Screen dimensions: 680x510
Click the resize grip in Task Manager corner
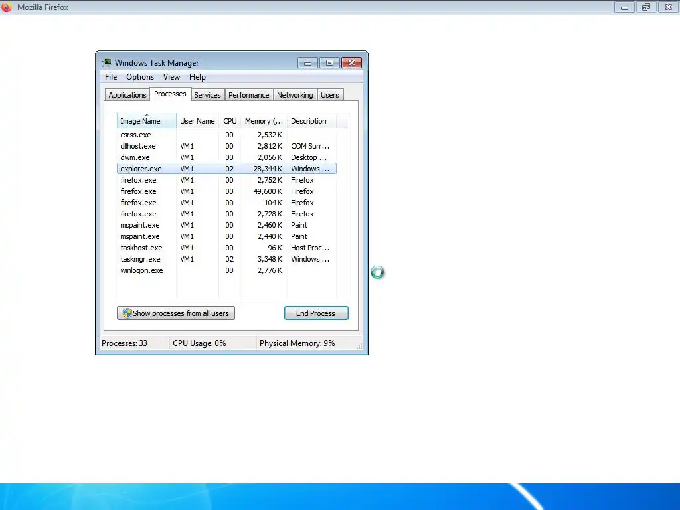coord(359,346)
